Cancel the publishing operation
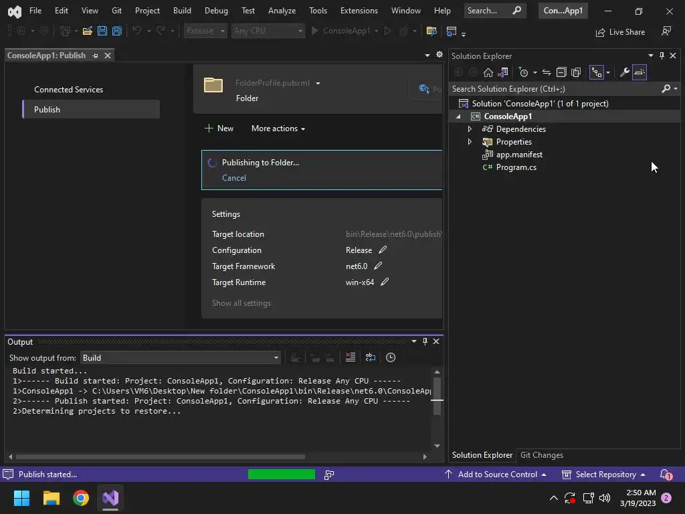This screenshot has width=685, height=514. (233, 178)
